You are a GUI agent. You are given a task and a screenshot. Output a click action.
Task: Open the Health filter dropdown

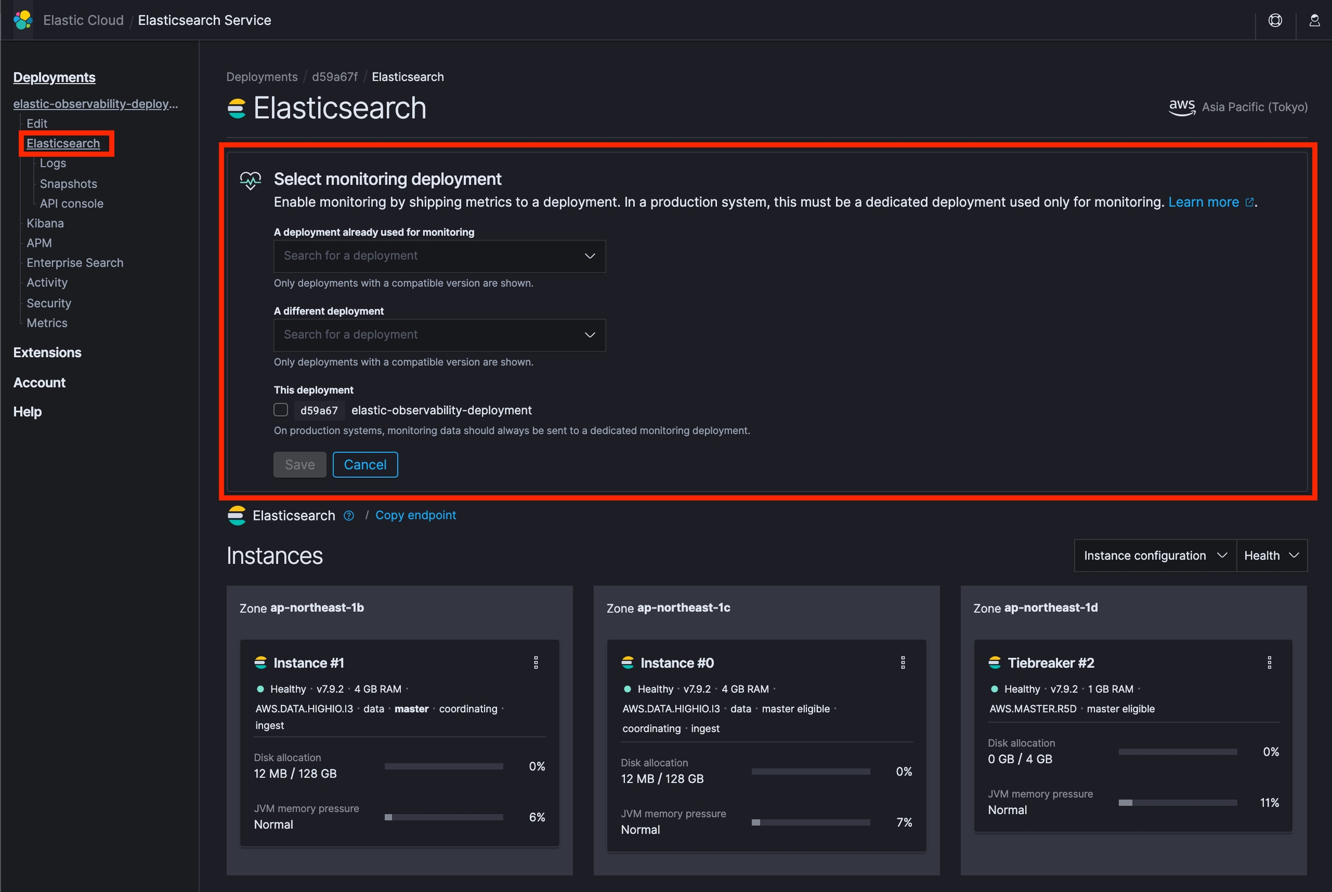1271,555
